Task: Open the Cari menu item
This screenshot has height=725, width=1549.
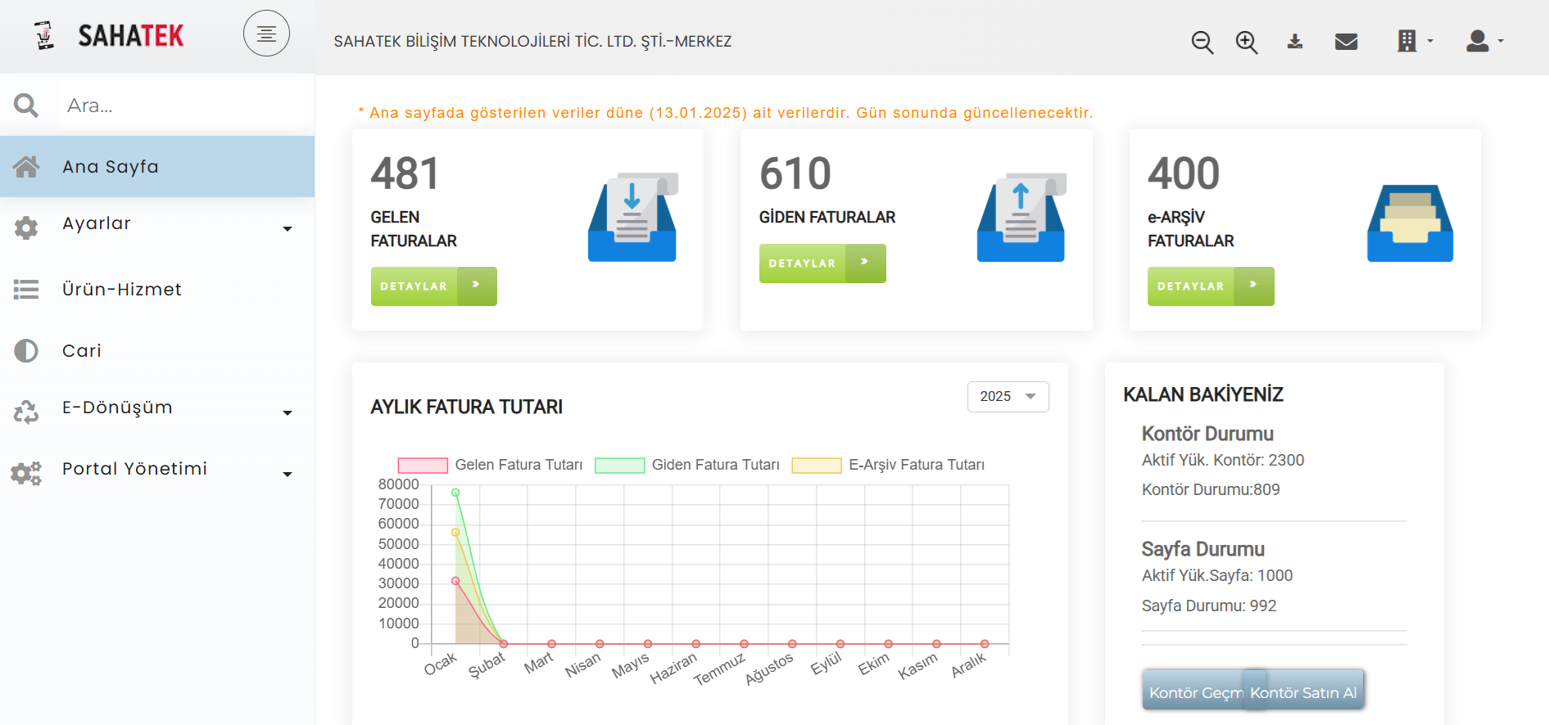Action: (82, 351)
